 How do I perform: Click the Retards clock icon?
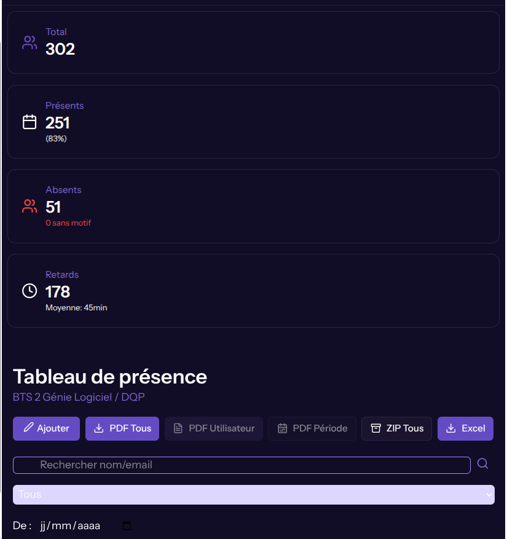[29, 291]
